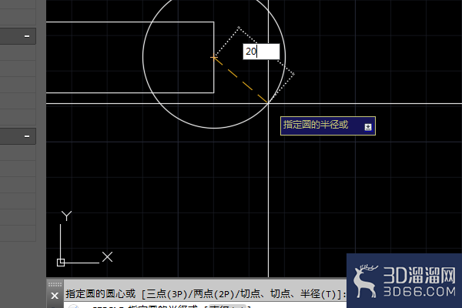Collapse the upper left panel section with minus button

pos(27,36)
